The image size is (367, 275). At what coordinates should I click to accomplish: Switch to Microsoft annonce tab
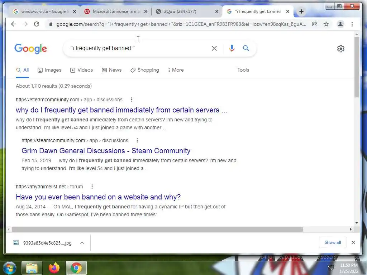(116, 11)
